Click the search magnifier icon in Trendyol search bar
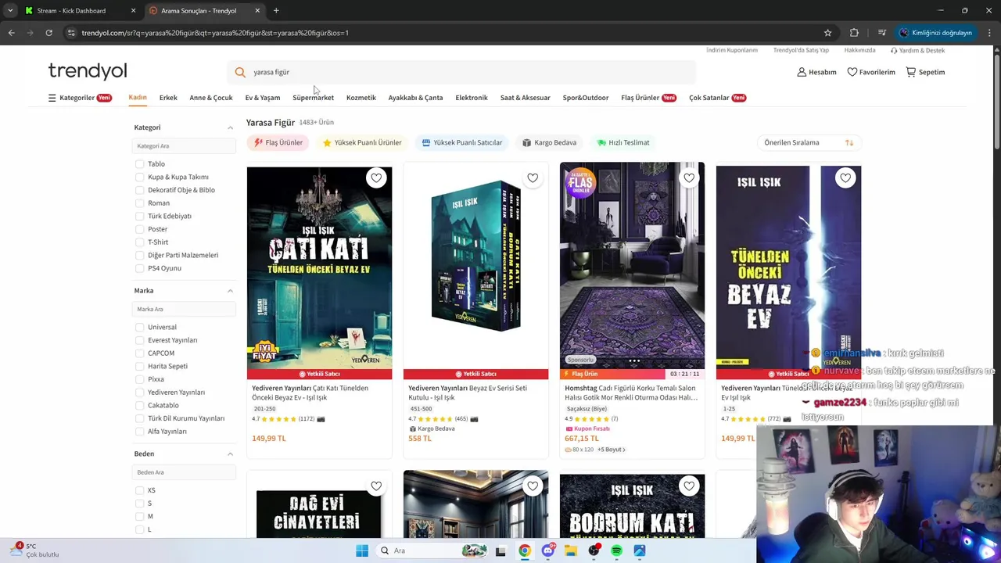 click(240, 72)
